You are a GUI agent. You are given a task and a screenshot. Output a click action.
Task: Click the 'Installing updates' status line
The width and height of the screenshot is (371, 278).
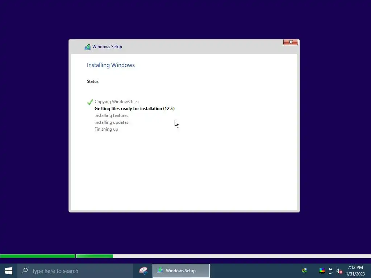(x=111, y=122)
